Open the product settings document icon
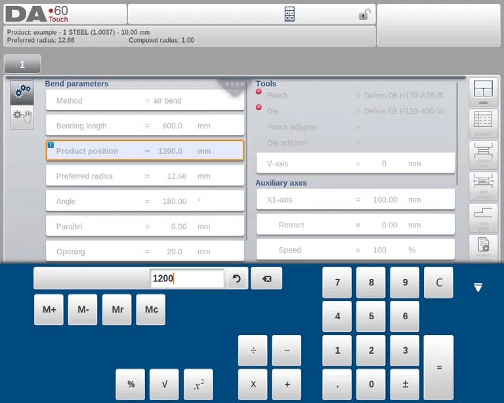Screen dimensions: 504x403 (x=483, y=248)
